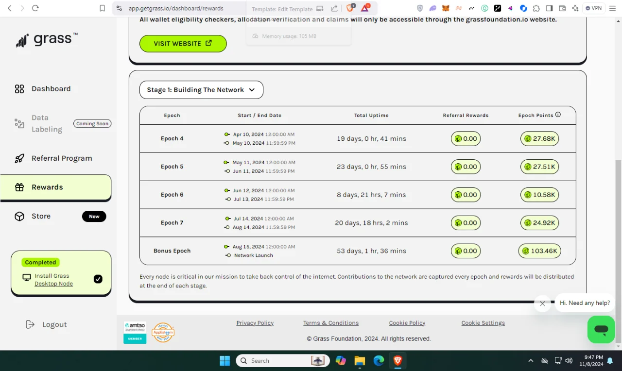Open the Brave Rewards triangle icon

pos(365,8)
